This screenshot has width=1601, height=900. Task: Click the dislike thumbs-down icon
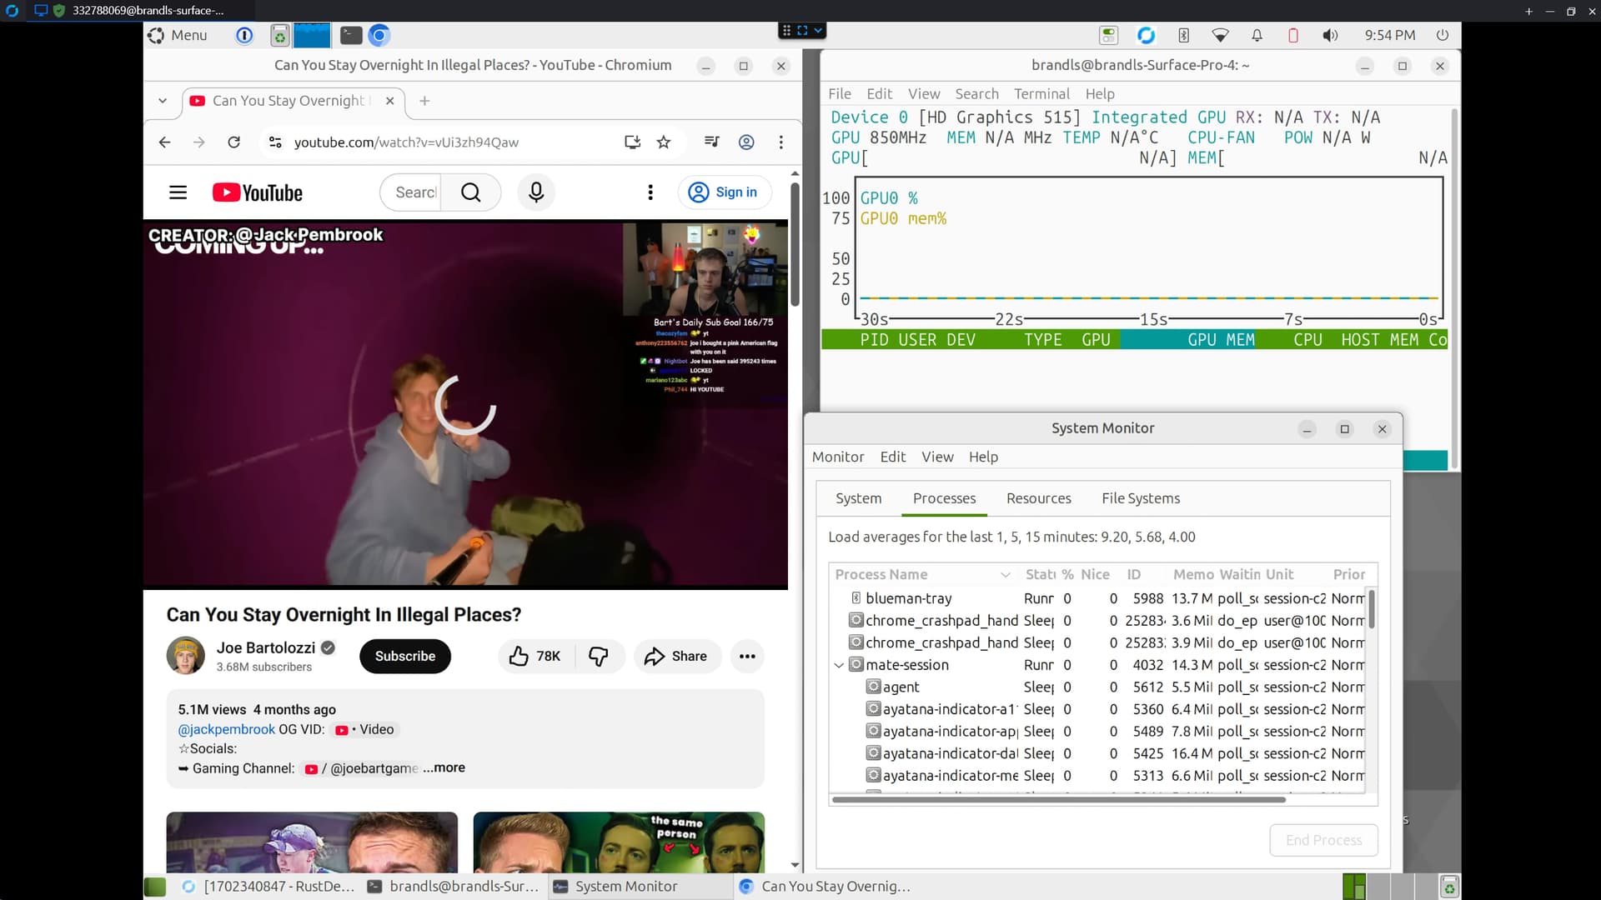(599, 657)
